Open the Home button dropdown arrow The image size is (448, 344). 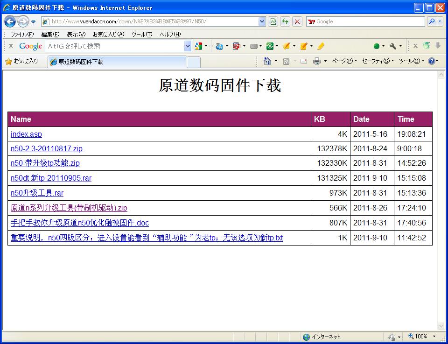(276, 61)
